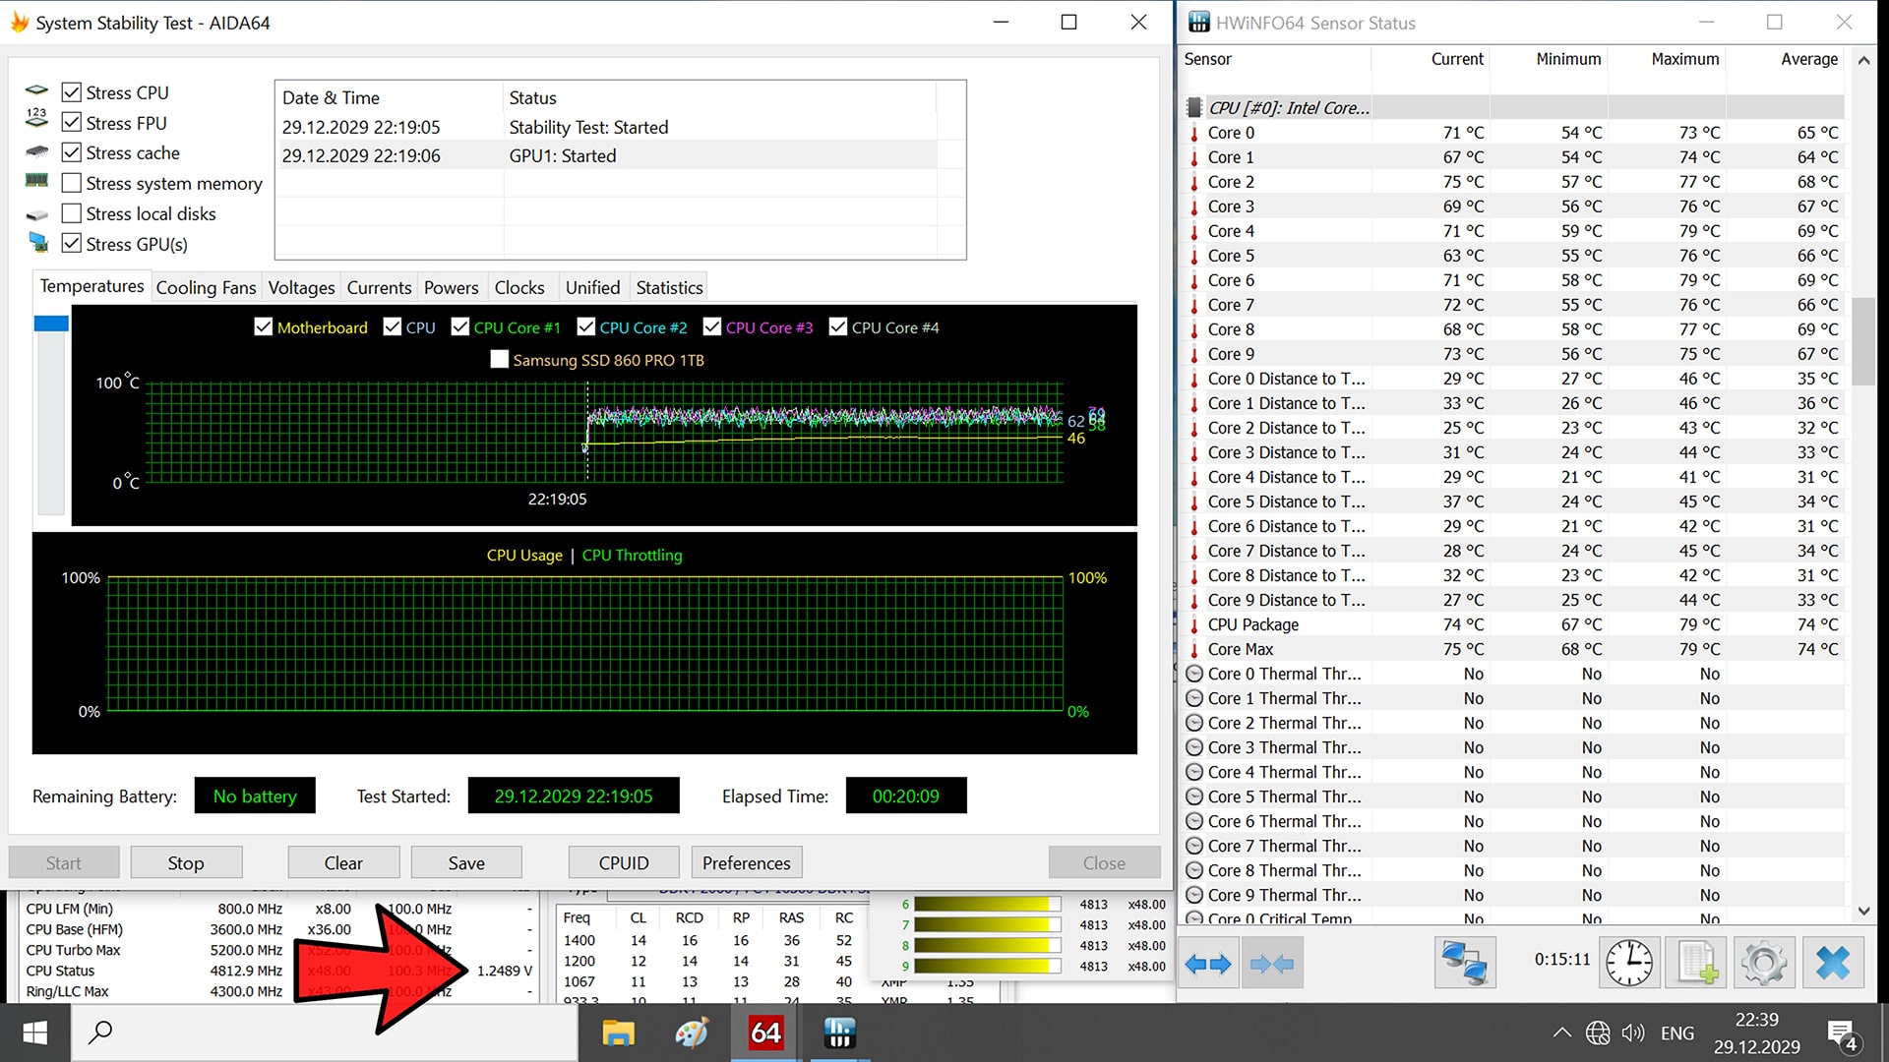Reset sensor timer with the clock icon
This screenshot has width=1889, height=1062.
pos(1629,964)
